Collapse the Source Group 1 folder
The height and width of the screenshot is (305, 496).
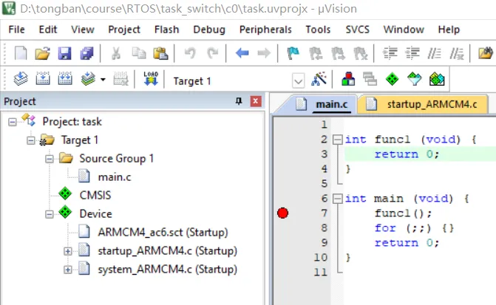50,158
